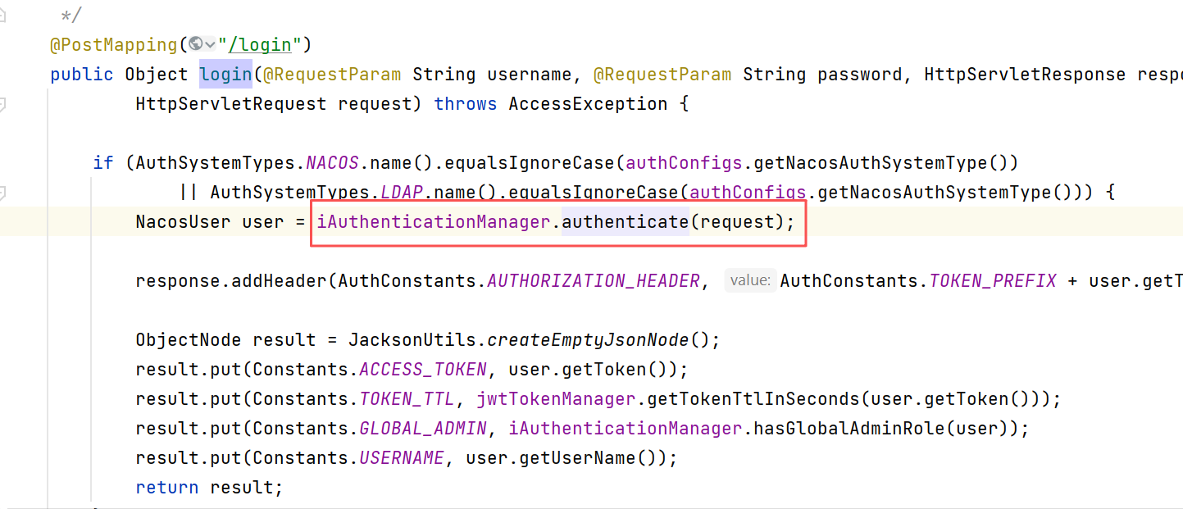Click the highlighted login method name
Viewport: 1183px width, 509px height.
[225, 74]
